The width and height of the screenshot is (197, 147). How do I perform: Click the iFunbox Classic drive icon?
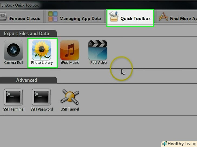(3, 16)
